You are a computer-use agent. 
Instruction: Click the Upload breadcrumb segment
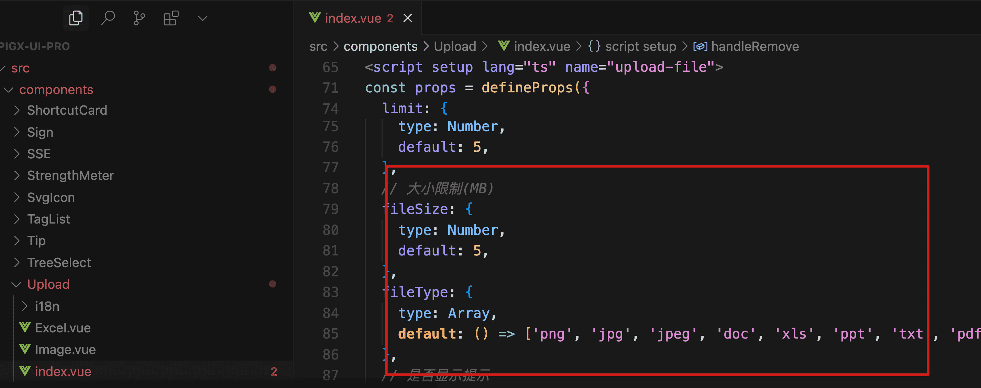click(x=455, y=46)
